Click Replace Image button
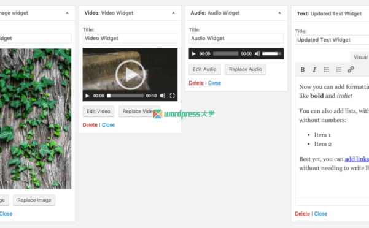 coord(34,200)
